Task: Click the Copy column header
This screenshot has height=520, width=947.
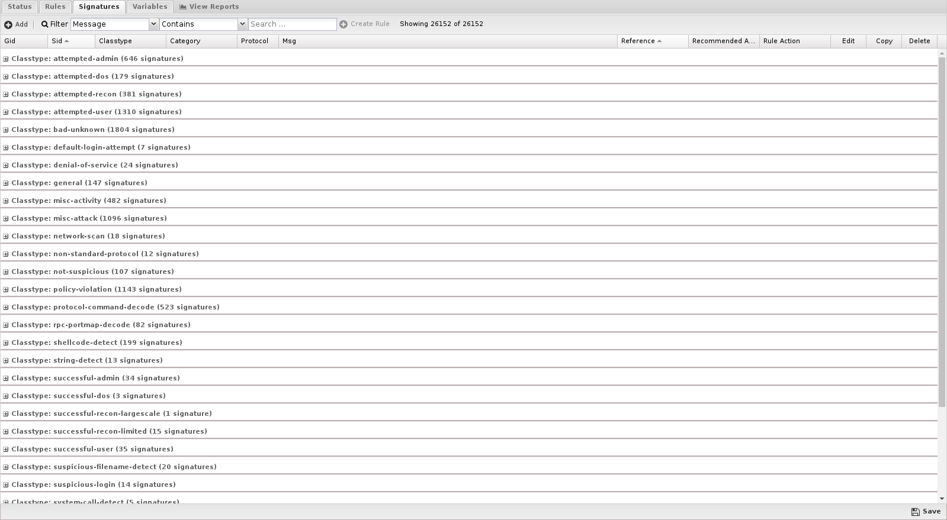Action: [x=884, y=41]
